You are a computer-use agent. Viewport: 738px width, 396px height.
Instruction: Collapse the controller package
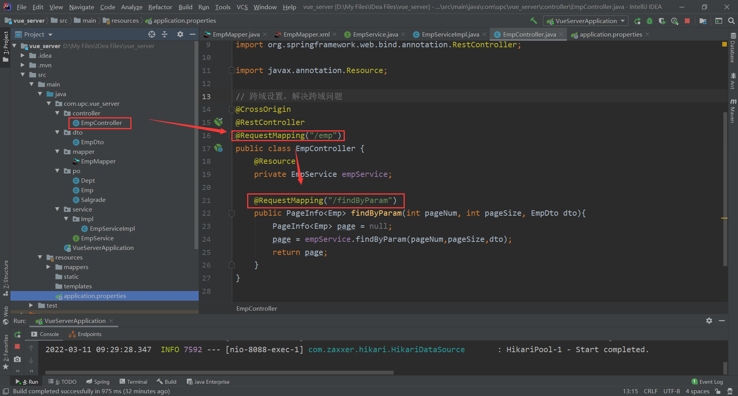pos(57,113)
